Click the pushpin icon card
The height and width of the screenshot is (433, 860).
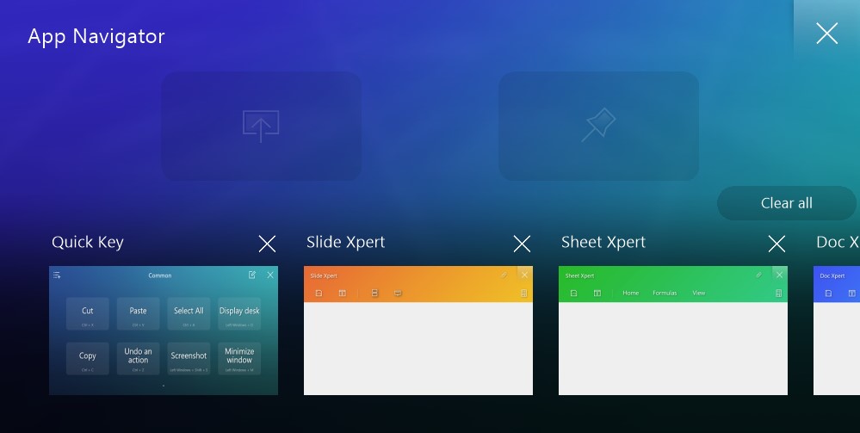598,126
